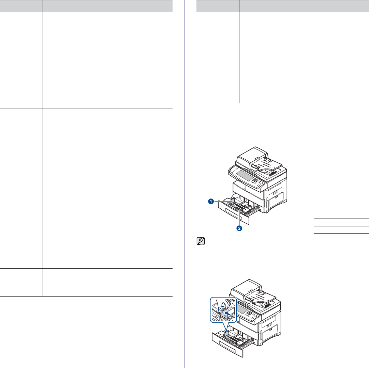Click the left table's wide header cell
The height and width of the screenshot is (368, 369).
click(108, 6)
